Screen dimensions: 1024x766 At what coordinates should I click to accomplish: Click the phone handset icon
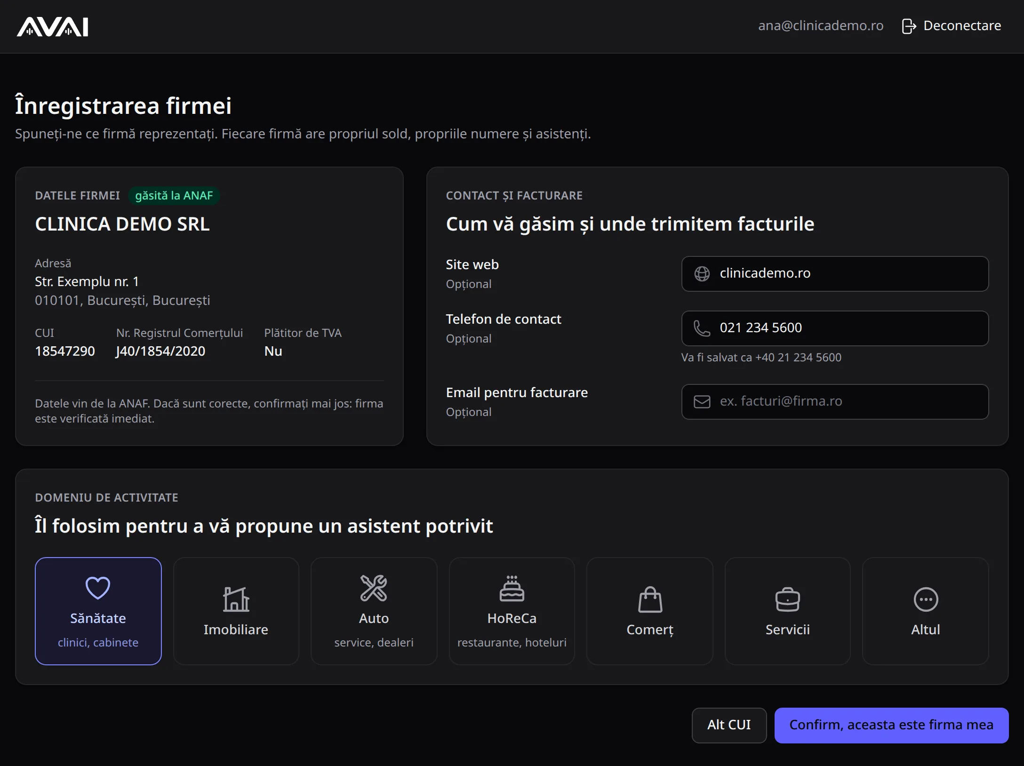pyautogui.click(x=702, y=328)
